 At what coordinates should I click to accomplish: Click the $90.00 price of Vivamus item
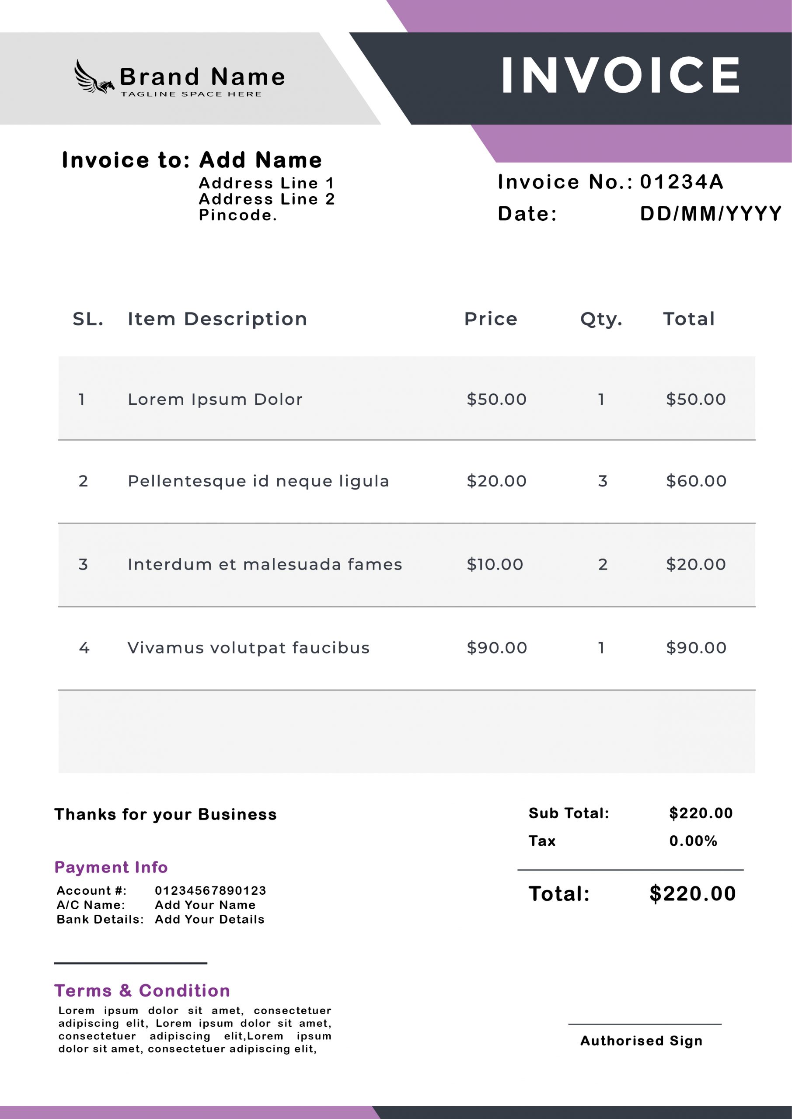pyautogui.click(x=496, y=648)
